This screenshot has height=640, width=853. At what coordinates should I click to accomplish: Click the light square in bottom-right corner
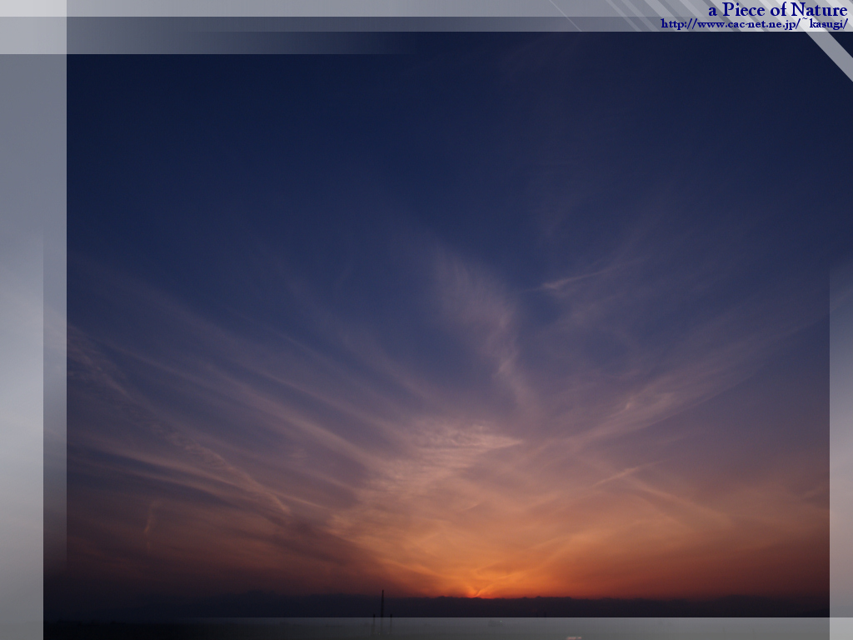click(841, 628)
